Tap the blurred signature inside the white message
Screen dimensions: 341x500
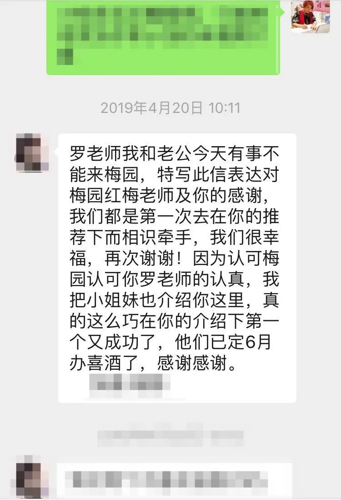(x=130, y=382)
